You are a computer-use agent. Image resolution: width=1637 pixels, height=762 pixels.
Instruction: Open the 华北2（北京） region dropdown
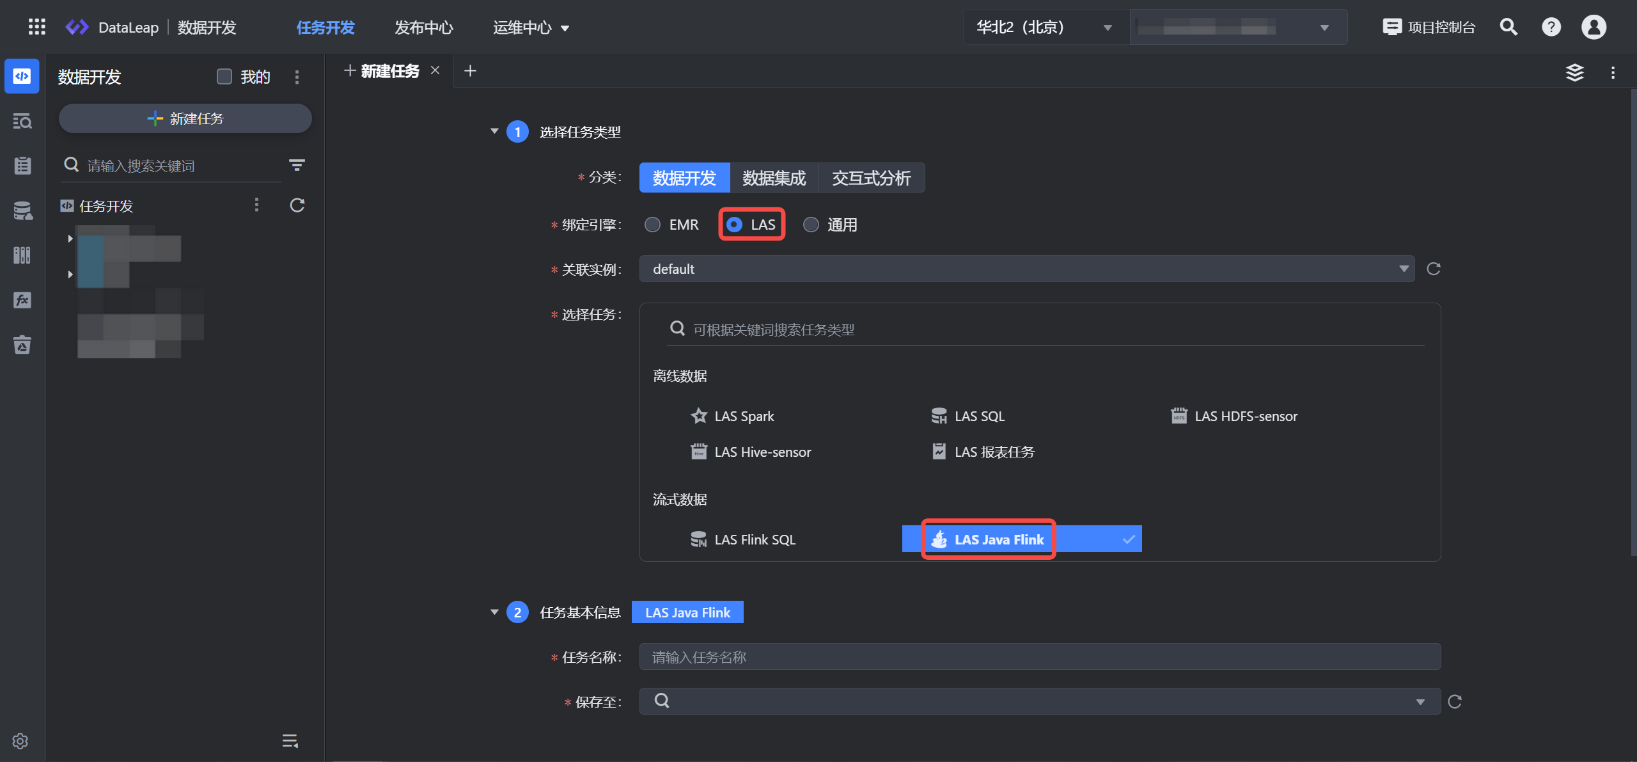pos(1046,27)
